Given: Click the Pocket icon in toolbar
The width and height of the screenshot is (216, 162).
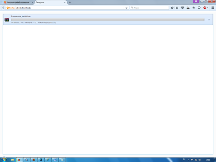Looking at the screenshot, I should tap(183, 8).
